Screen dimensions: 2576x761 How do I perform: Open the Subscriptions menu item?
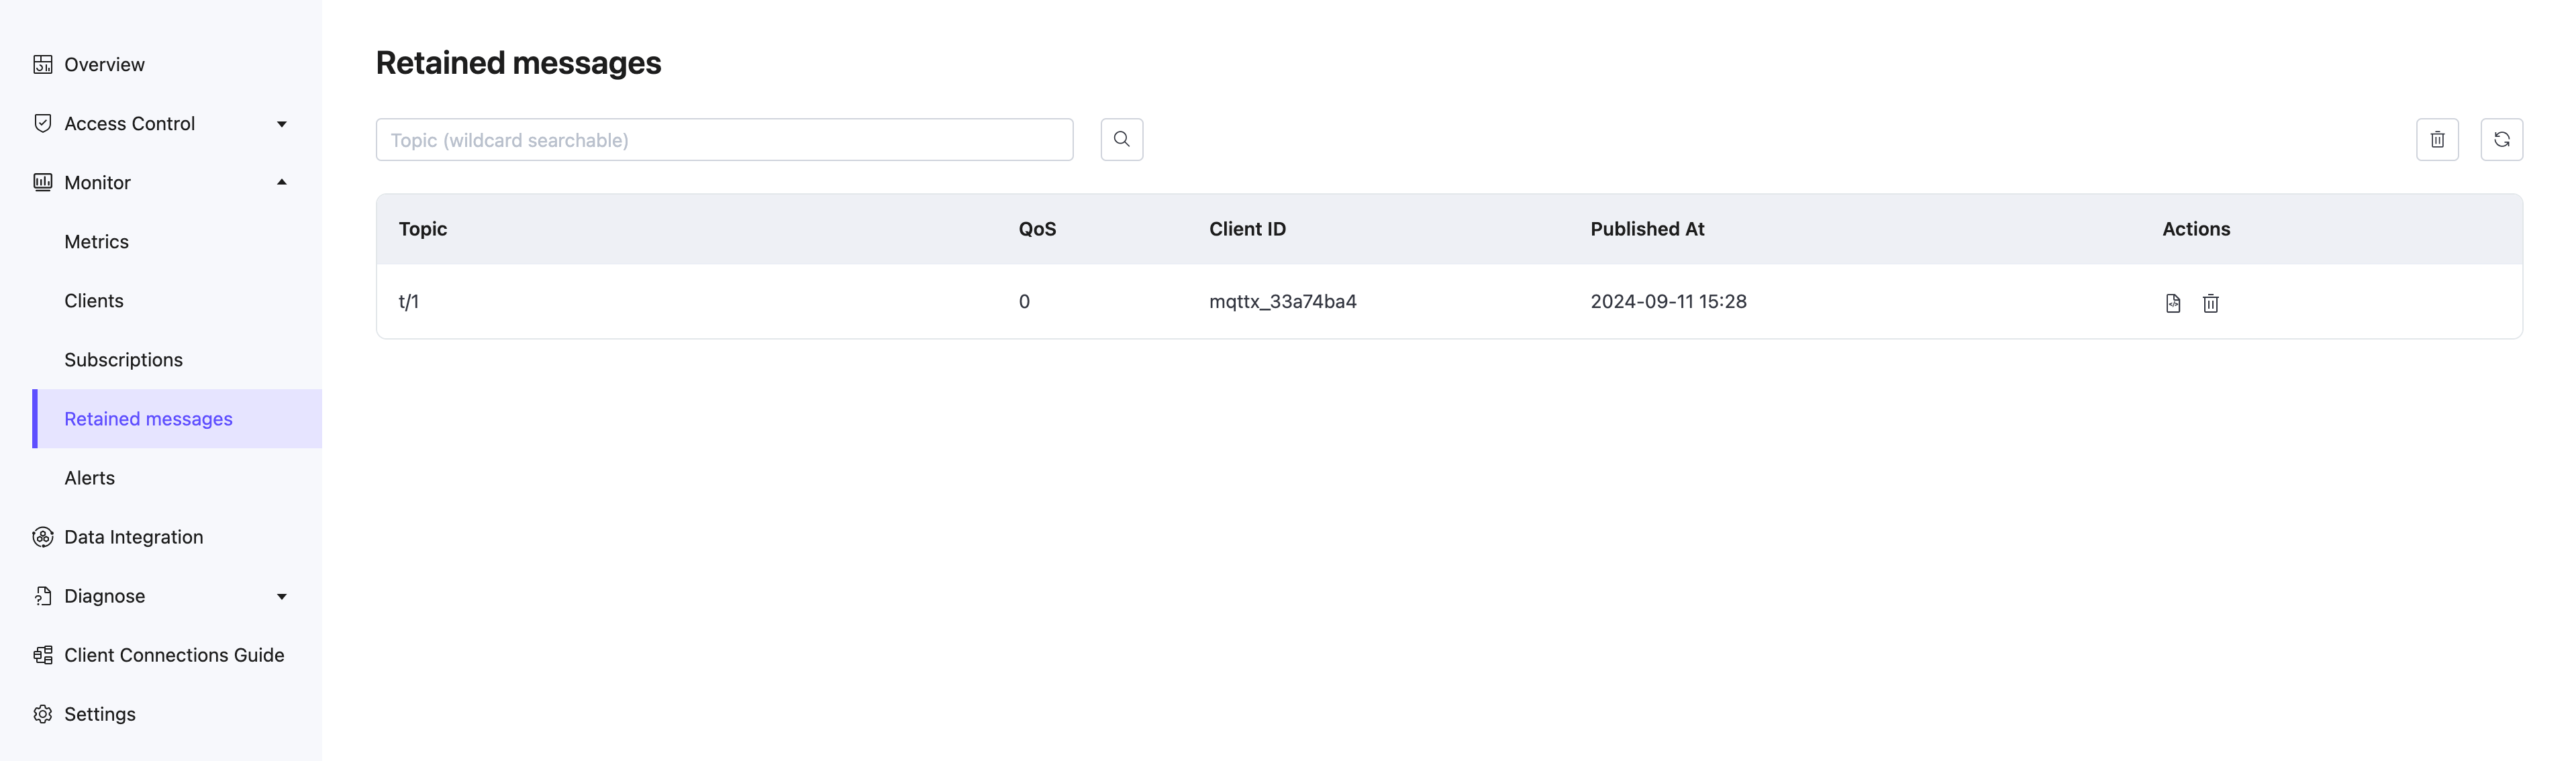[x=123, y=360]
